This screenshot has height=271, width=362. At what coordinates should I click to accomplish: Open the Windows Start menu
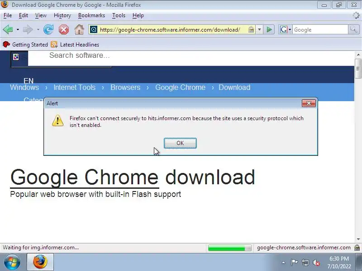12,262
